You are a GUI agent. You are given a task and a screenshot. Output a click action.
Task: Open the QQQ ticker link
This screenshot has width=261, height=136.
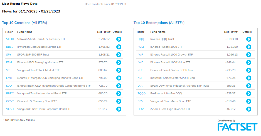[x=141, y=39]
